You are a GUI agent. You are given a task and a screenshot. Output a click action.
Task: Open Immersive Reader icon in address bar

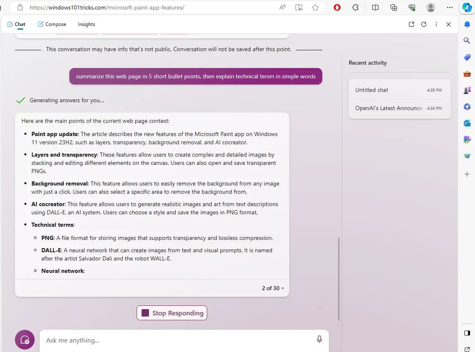[299, 7]
